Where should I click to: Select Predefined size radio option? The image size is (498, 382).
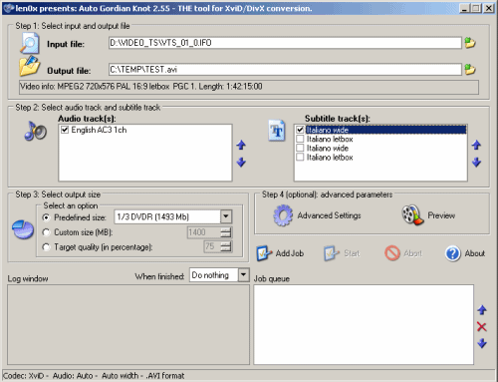46,217
